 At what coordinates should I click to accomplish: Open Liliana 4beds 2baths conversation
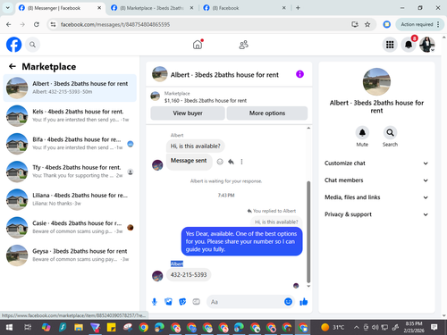coord(70,199)
